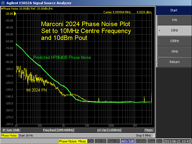Image resolution: width=192 pixels, height=144 pixels.
Task: Click the ExtRef status entry
Action: coord(141,141)
